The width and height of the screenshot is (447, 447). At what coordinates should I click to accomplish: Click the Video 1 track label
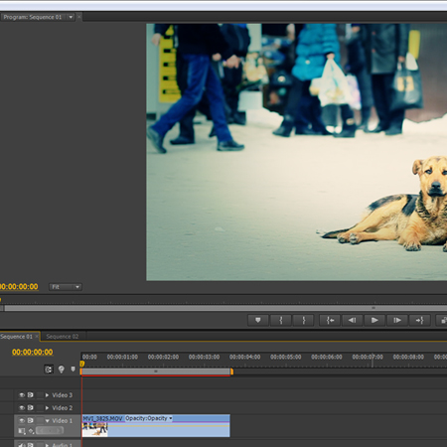point(62,421)
